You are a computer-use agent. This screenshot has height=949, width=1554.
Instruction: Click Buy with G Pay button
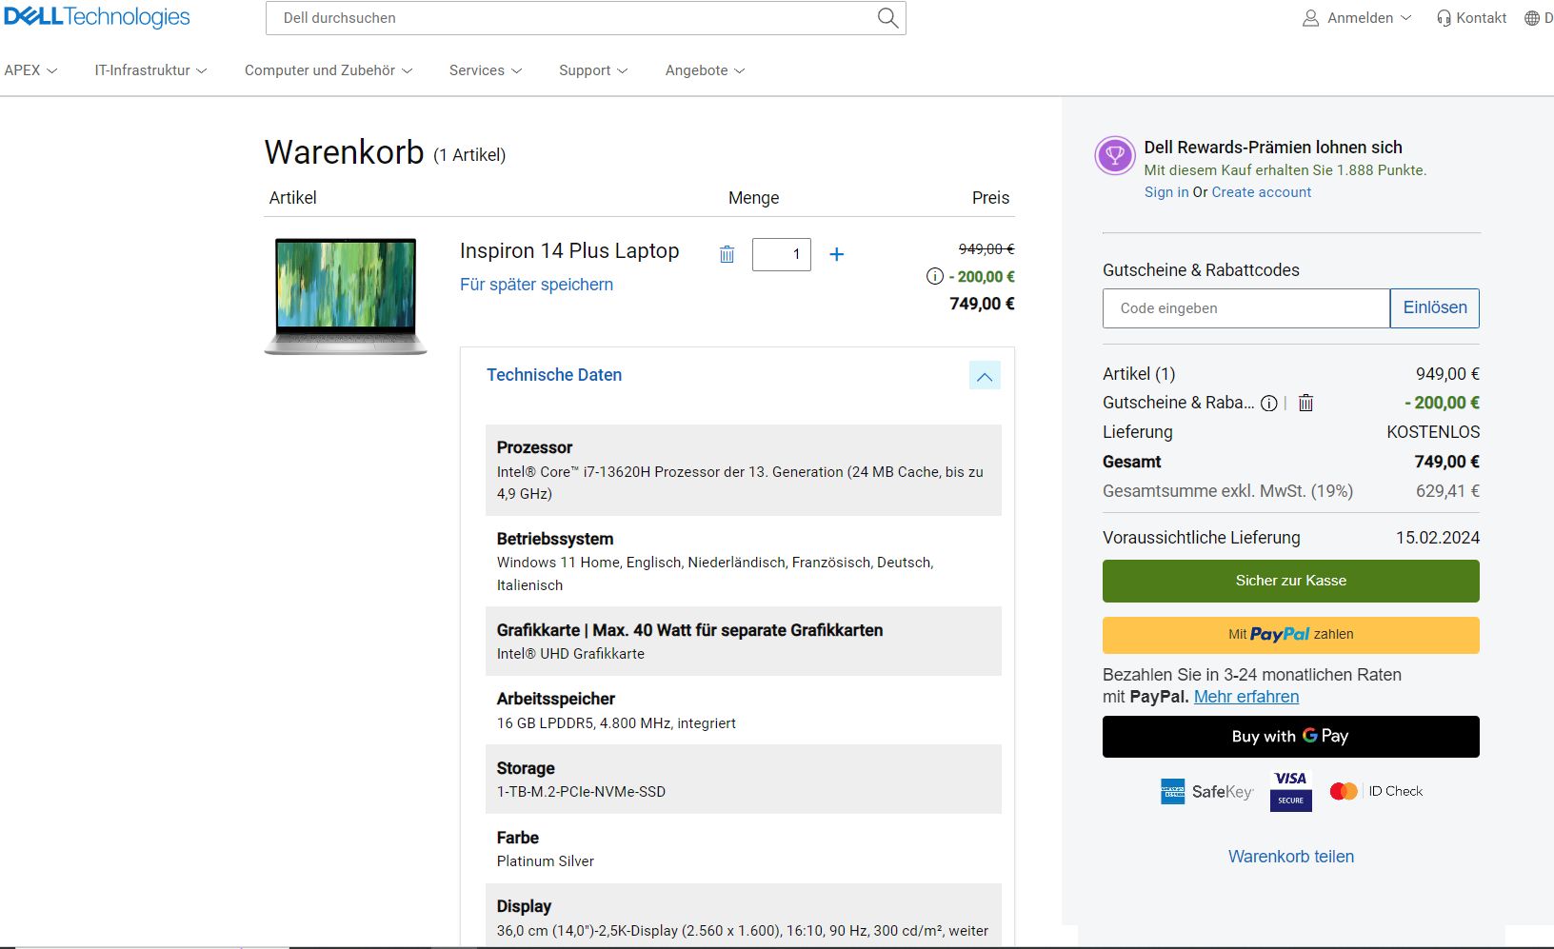point(1291,737)
